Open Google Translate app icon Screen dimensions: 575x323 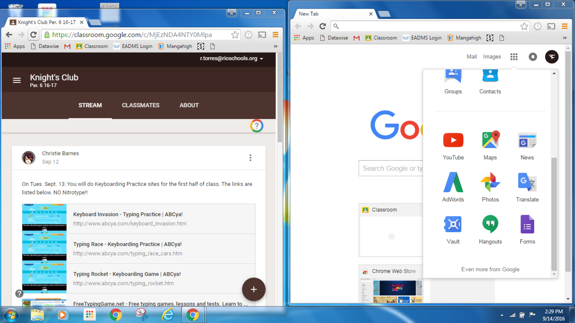click(x=527, y=182)
